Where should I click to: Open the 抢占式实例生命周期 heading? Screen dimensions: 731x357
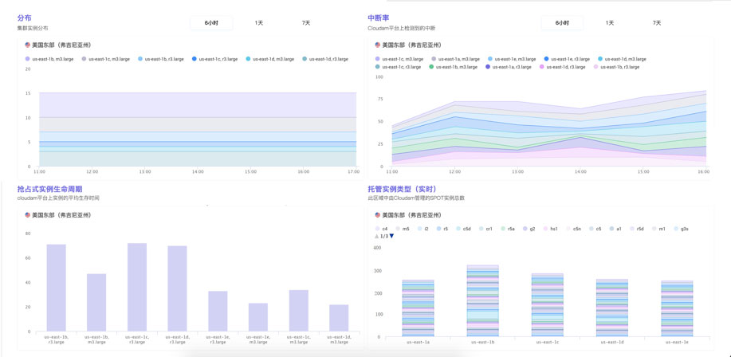tap(49, 189)
